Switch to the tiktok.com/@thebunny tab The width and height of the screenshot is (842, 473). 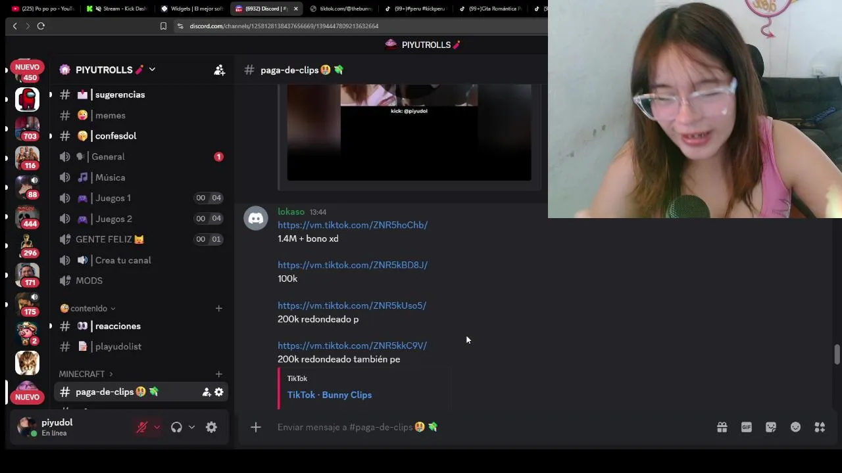[x=341, y=9]
